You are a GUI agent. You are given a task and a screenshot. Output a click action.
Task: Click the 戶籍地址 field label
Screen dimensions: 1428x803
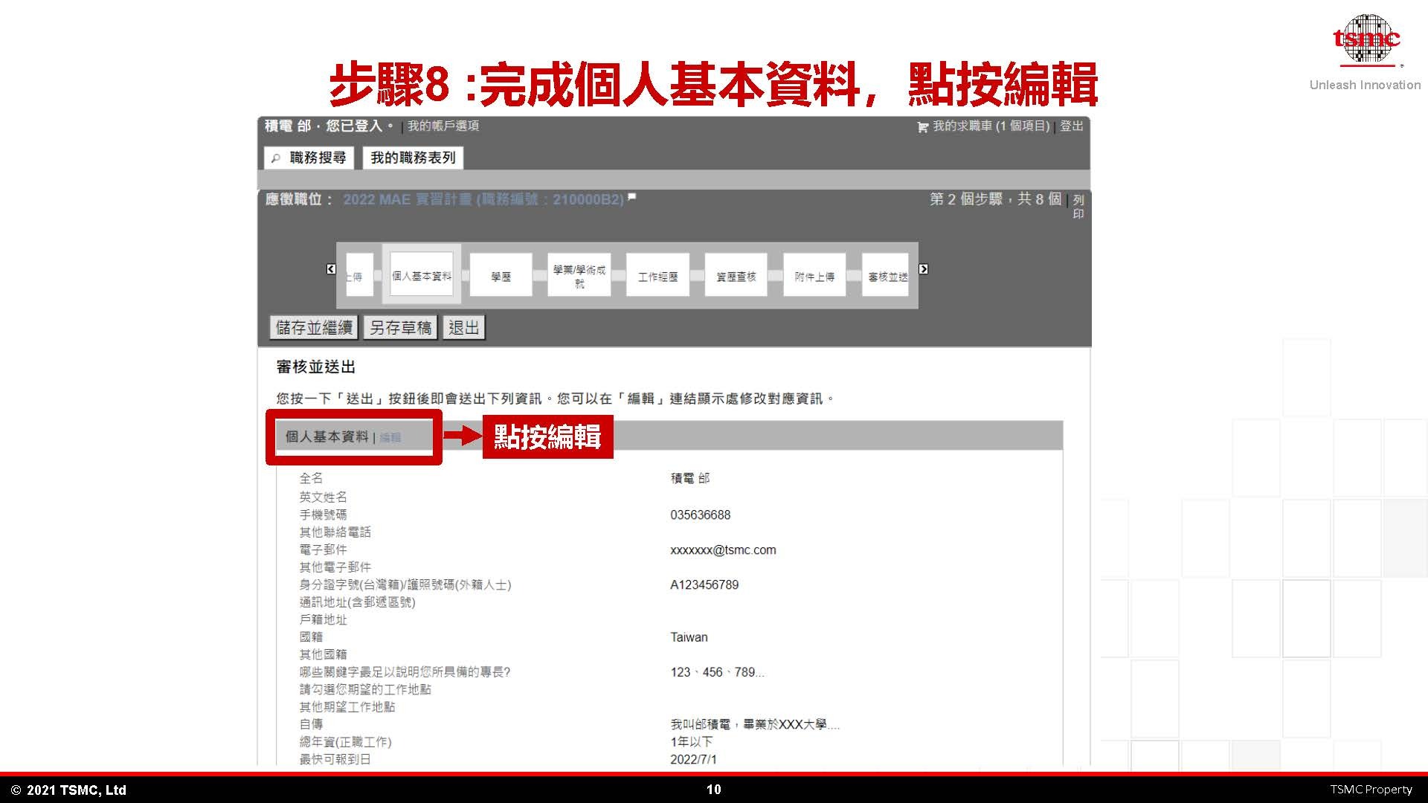coord(323,619)
